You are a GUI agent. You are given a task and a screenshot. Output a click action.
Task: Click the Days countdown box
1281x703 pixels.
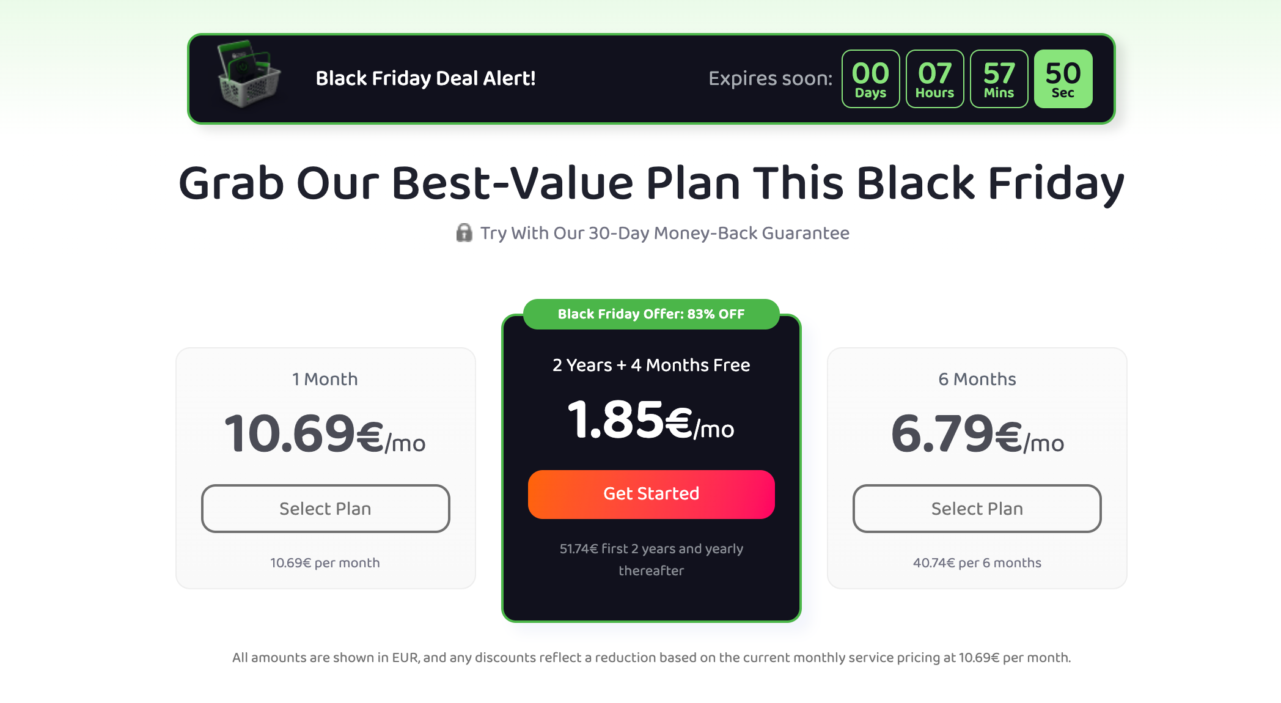871,79
